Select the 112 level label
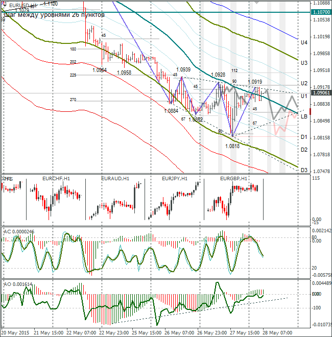Image resolution: width=332 pixels, height=337 pixels. [x=234, y=70]
